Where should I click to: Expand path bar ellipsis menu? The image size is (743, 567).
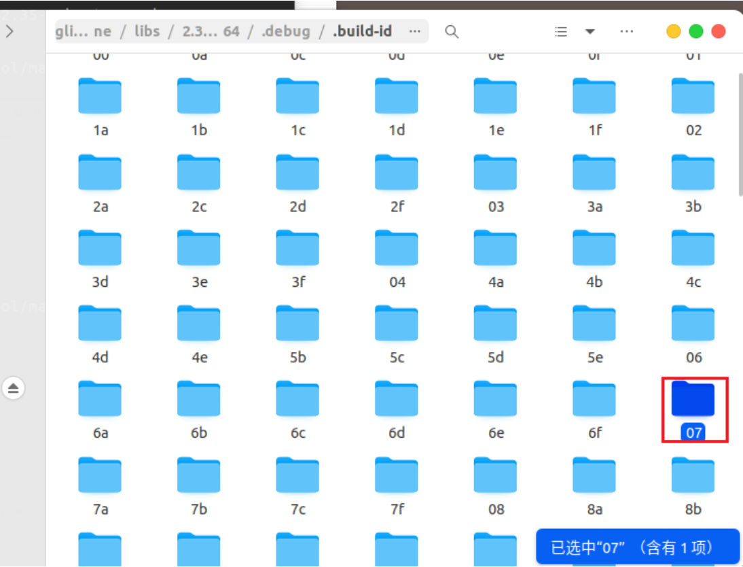415,31
